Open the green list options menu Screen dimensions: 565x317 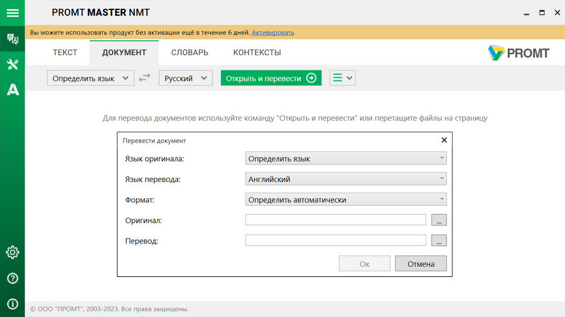(342, 78)
